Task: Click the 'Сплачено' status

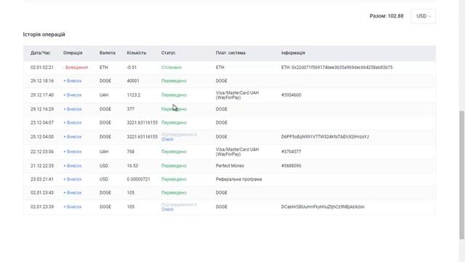Action: click(x=171, y=68)
